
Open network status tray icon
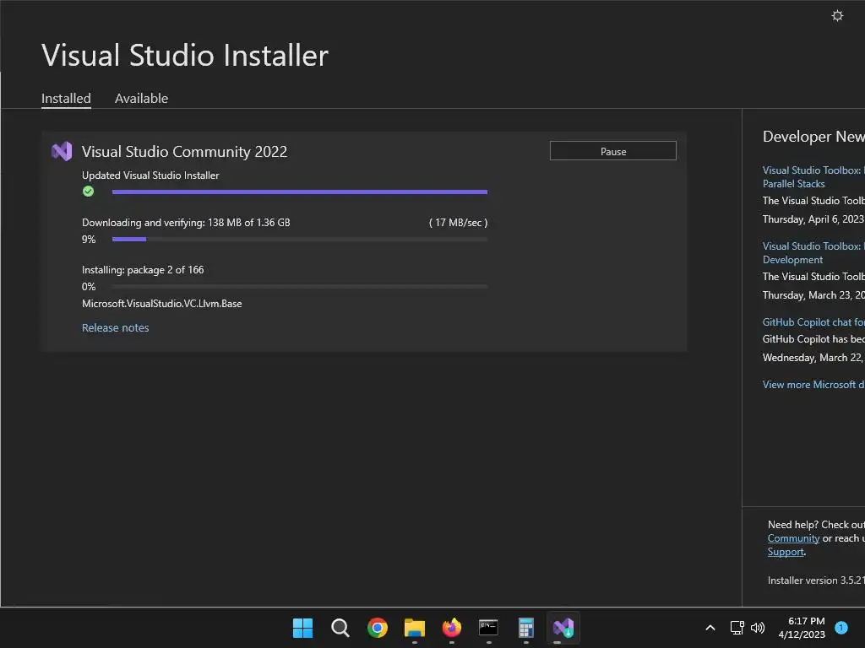[737, 628]
